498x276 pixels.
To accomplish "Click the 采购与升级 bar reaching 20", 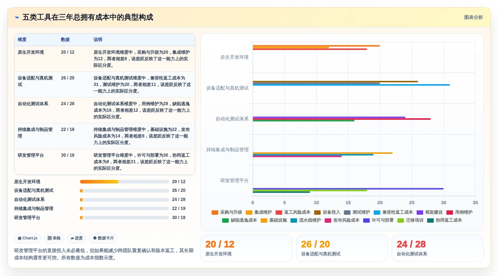I will click(x=316, y=46).
